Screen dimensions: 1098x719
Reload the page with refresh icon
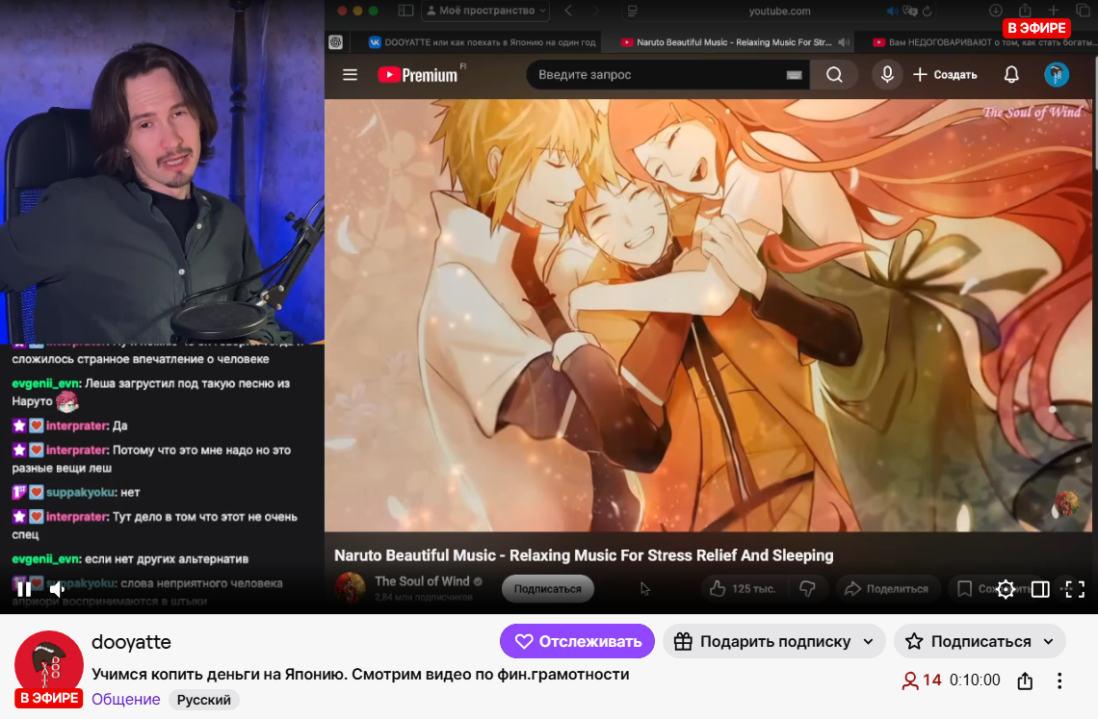coord(928,11)
